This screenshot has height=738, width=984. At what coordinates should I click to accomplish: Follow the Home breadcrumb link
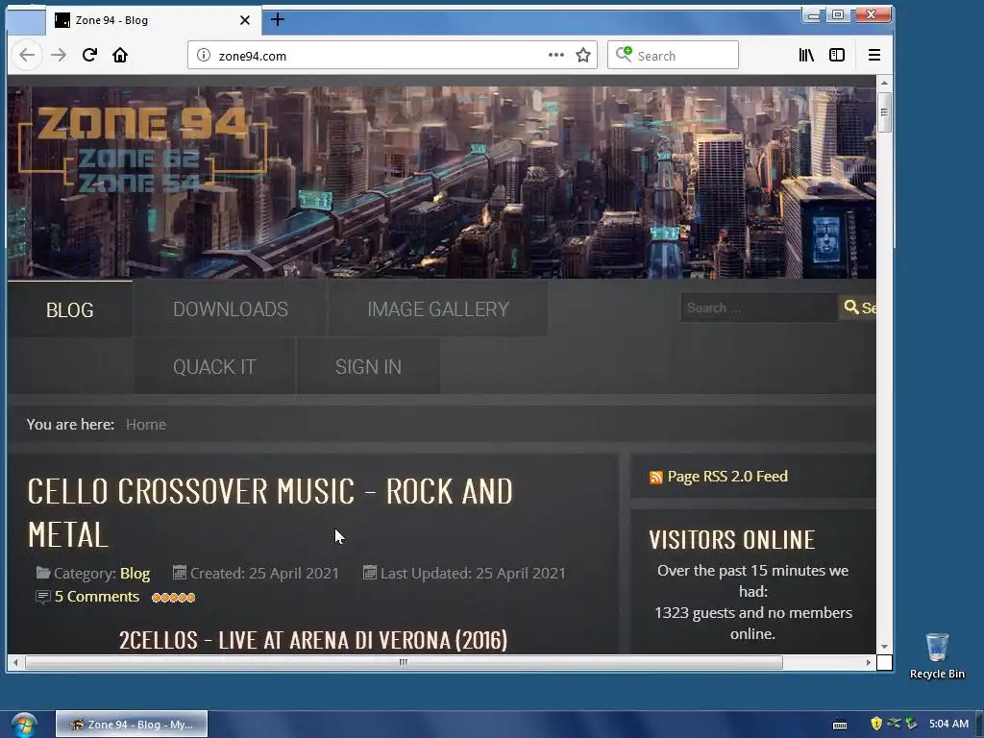(x=146, y=424)
